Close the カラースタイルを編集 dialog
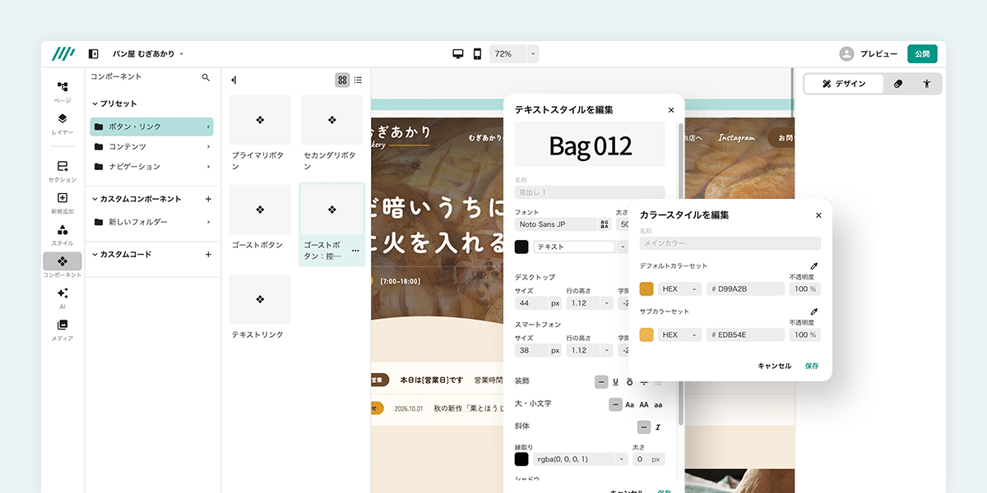 coord(818,215)
